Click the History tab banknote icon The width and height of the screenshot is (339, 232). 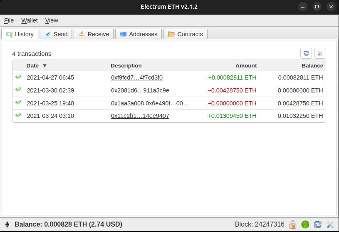click(9, 35)
